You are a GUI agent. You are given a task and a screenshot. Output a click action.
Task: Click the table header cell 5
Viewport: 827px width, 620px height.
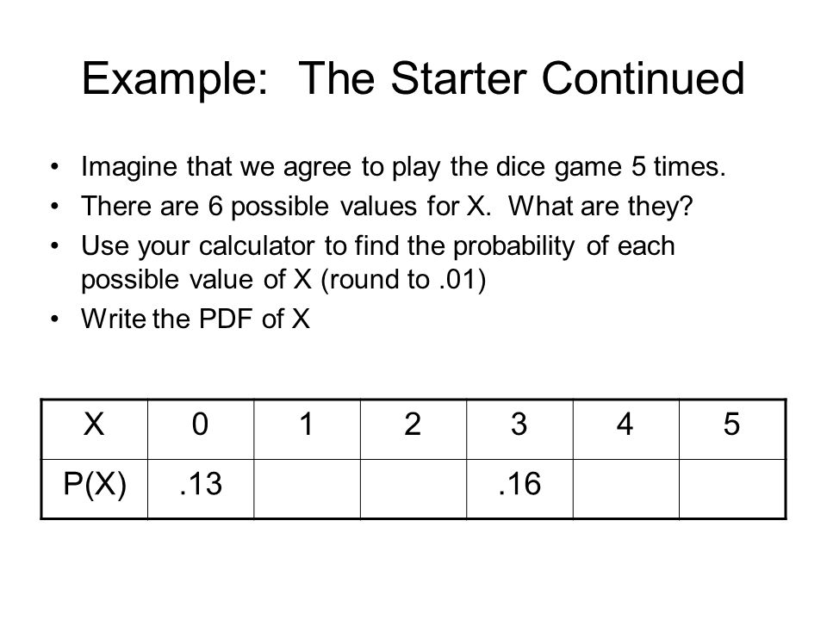click(732, 429)
